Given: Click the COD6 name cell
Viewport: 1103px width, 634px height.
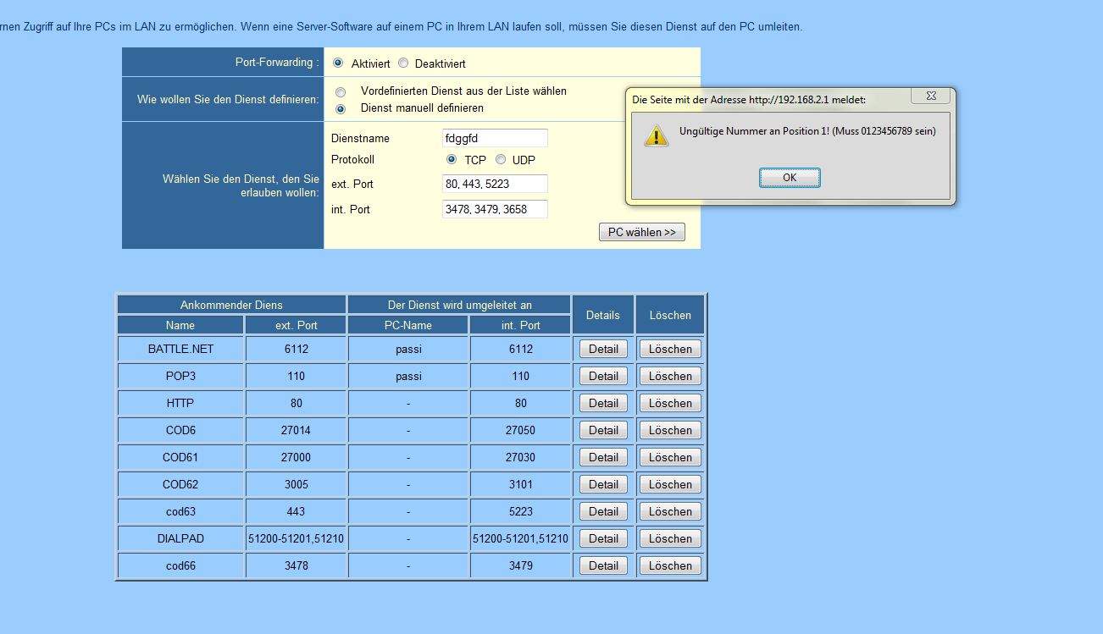Looking at the screenshot, I should coord(180,430).
